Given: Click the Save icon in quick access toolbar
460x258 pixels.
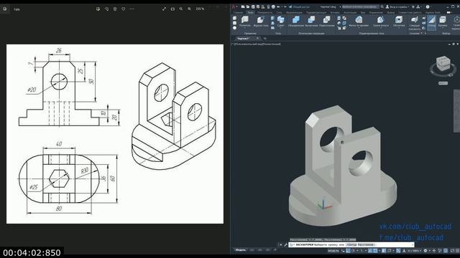Looking at the screenshot, I should click(253, 6).
